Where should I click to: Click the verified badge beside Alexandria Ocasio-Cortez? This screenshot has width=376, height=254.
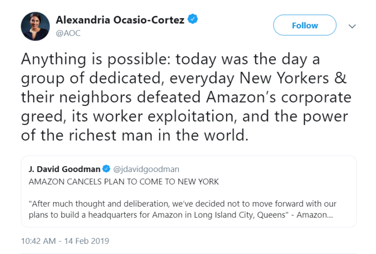[193, 20]
